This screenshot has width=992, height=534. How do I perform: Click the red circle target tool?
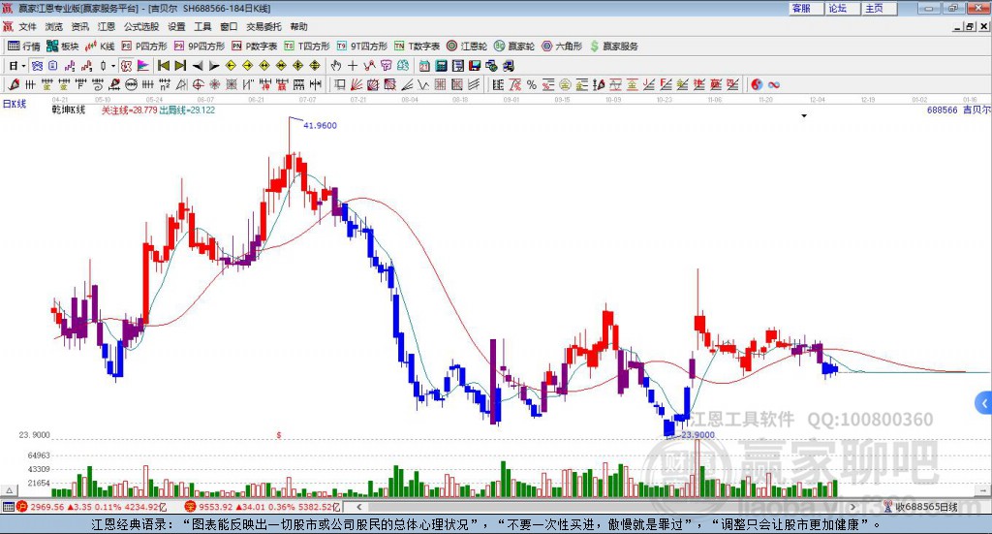pyautogui.click(x=198, y=84)
